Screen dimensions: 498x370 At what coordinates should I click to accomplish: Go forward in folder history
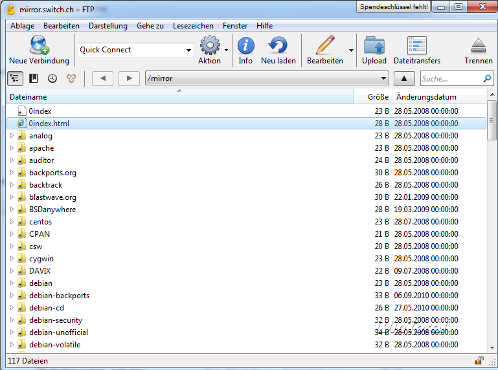[x=129, y=78]
